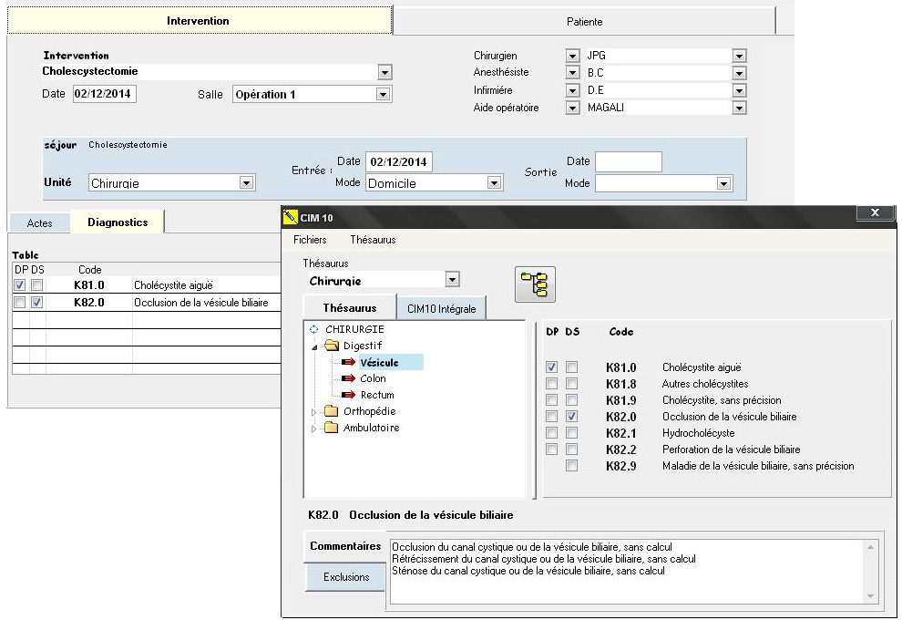Open the small dropdown left of Anesthésiste B.C
Viewport: 902px width, 620px height.
click(572, 73)
